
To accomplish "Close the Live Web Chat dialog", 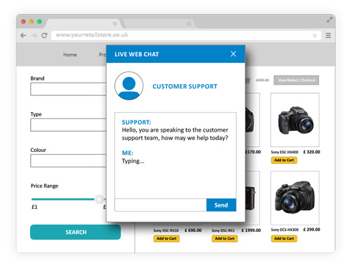I will (233, 54).
